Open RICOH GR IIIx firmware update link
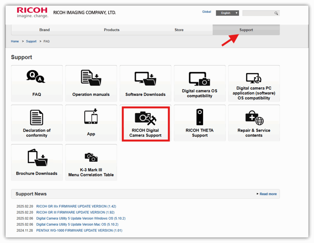314x243 pixels. point(76,206)
